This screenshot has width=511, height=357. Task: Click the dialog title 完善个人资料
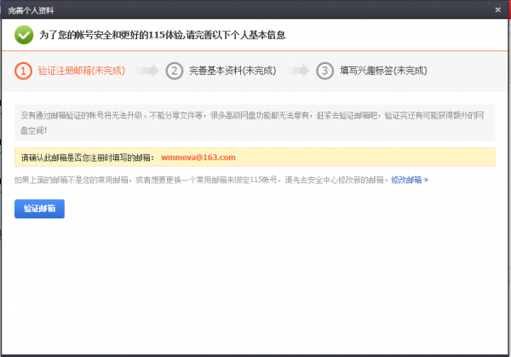[x=31, y=10]
